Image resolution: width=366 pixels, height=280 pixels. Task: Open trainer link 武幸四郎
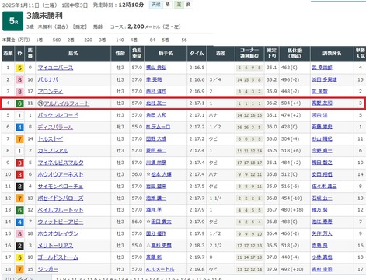pyautogui.click(x=322, y=68)
